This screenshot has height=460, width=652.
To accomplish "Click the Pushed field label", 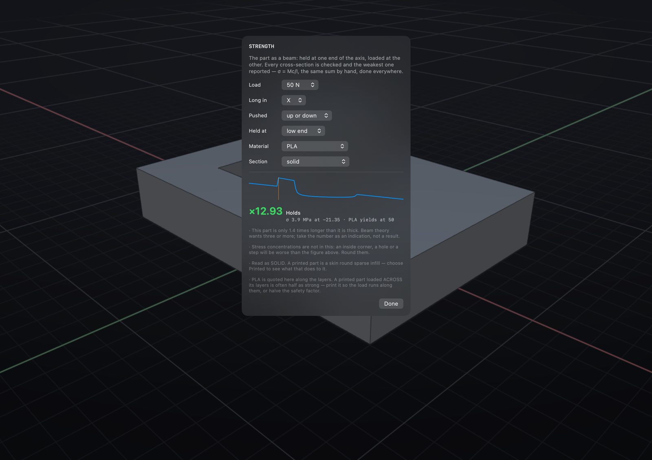I will click(x=258, y=116).
